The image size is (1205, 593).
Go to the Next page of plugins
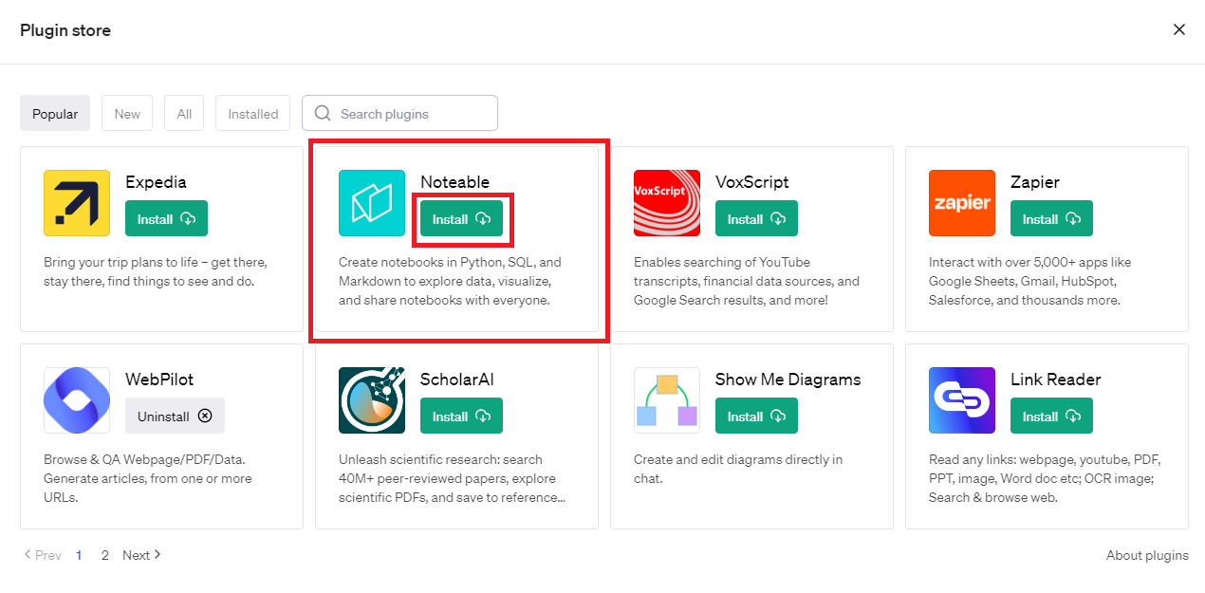click(x=141, y=555)
